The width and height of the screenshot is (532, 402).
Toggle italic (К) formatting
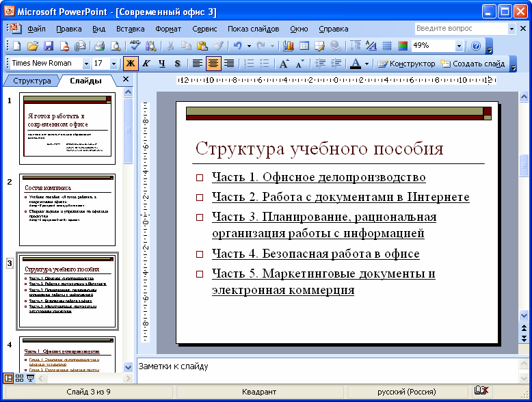coord(146,64)
